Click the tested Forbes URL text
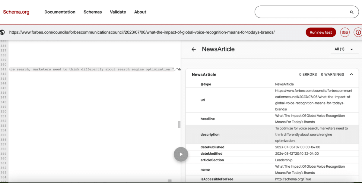362x183 pixels. (x=142, y=32)
